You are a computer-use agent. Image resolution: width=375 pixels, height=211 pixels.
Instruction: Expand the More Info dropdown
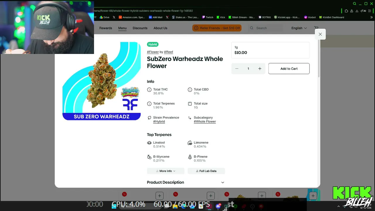coord(166,171)
